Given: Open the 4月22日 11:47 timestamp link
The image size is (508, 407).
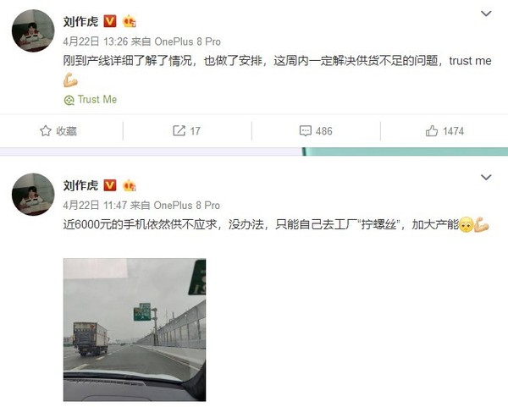Looking at the screenshot, I should pos(95,206).
